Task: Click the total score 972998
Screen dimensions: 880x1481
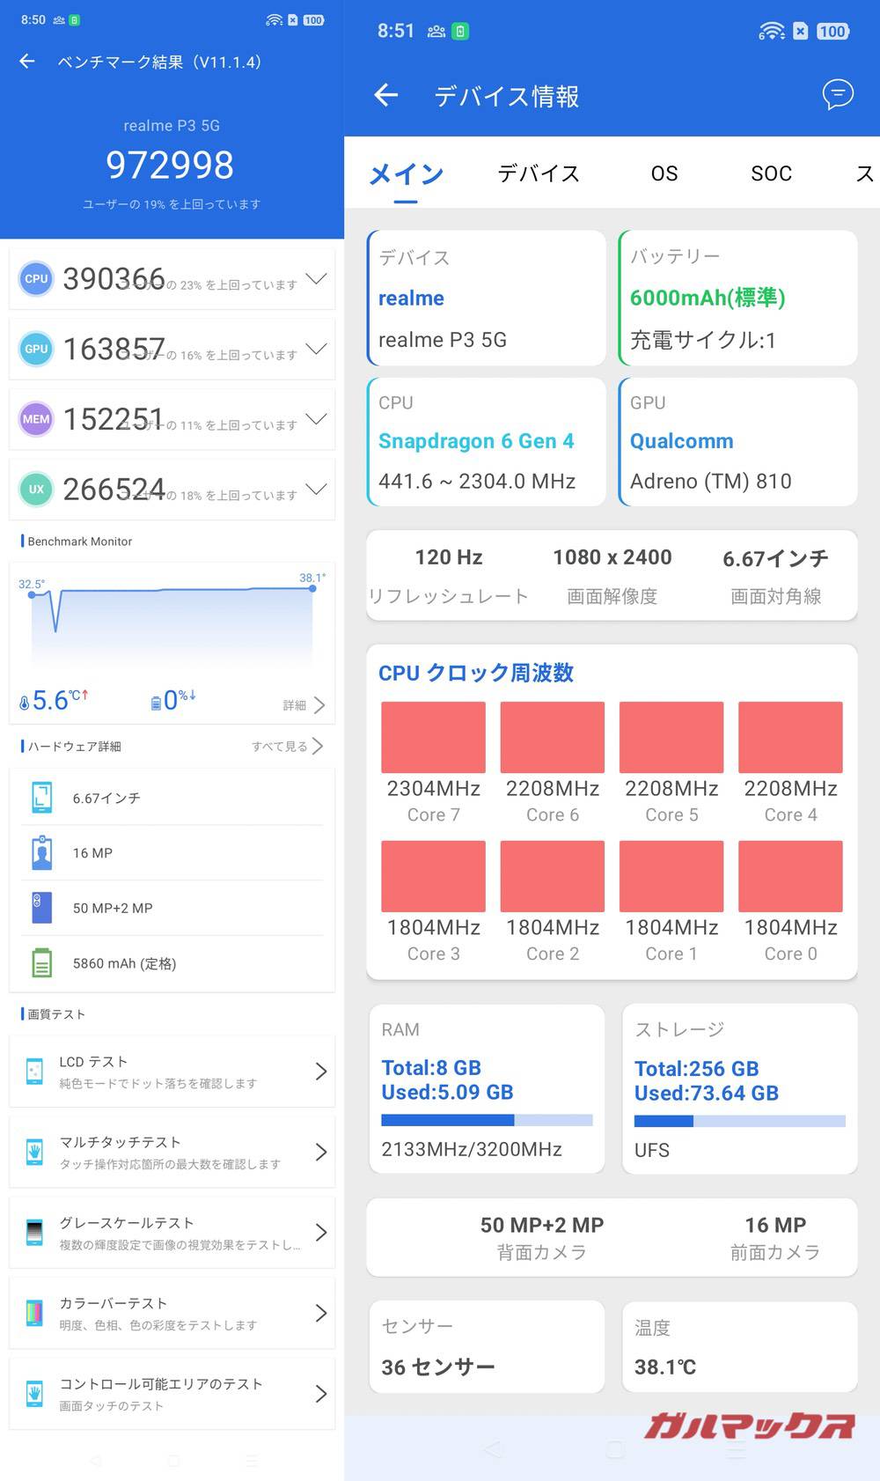Action: coord(170,165)
